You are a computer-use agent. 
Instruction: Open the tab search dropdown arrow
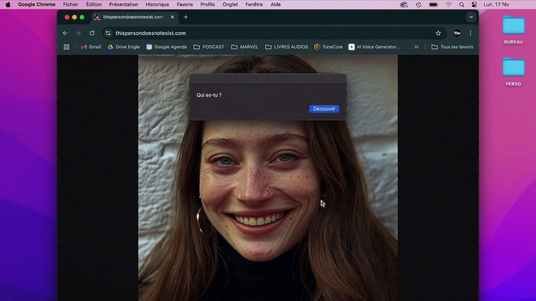click(471, 17)
